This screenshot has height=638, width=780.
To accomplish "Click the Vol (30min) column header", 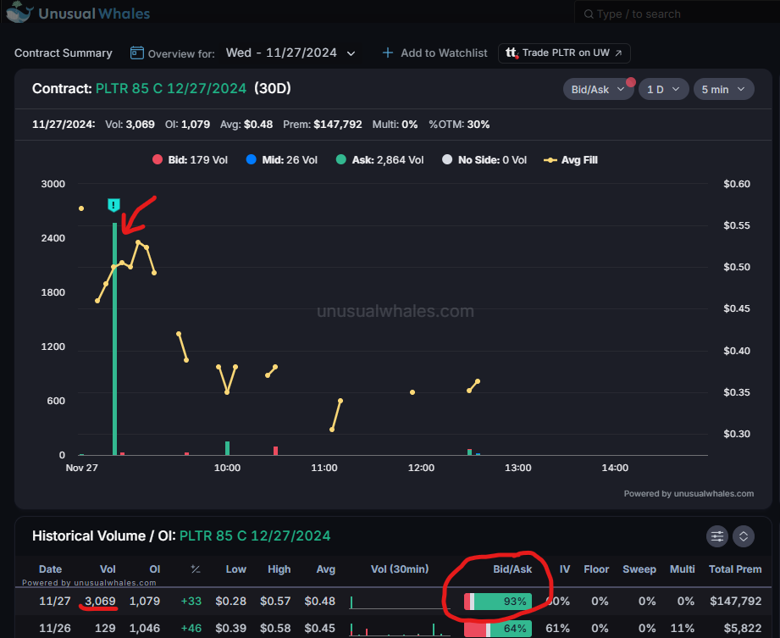I will (400, 569).
